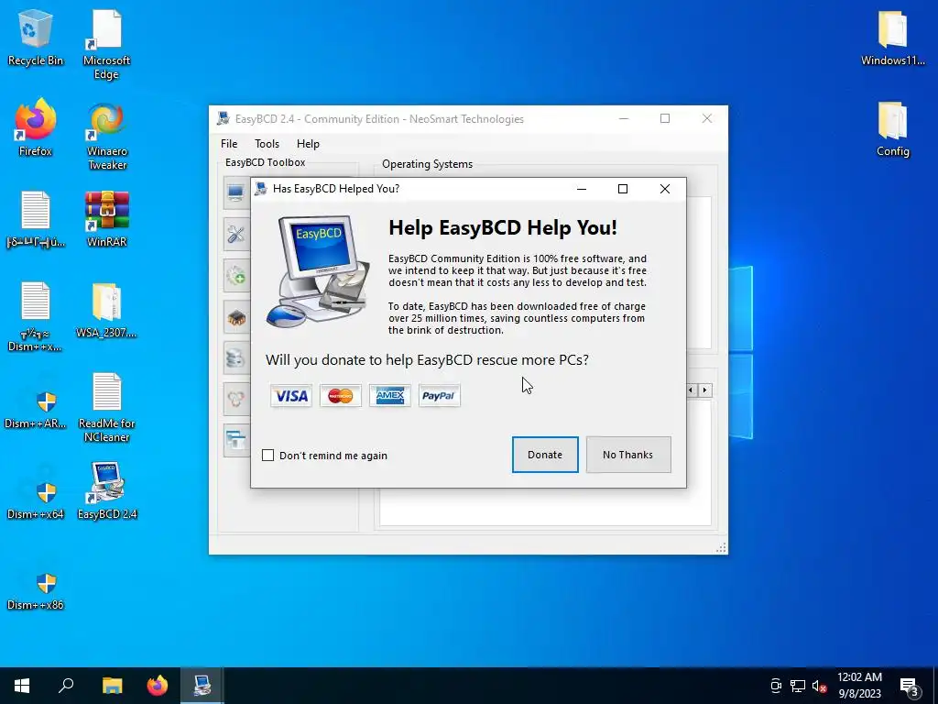Open the File menu in EasyBCD
This screenshot has height=704, width=938.
229,144
